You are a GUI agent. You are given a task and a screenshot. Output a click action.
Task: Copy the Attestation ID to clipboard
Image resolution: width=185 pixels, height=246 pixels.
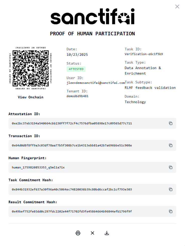click(171, 123)
